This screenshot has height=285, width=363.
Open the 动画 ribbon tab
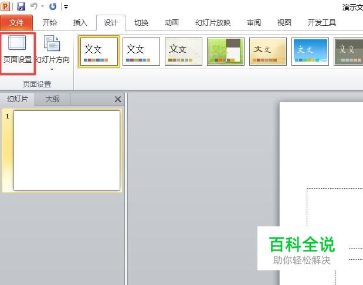click(172, 23)
